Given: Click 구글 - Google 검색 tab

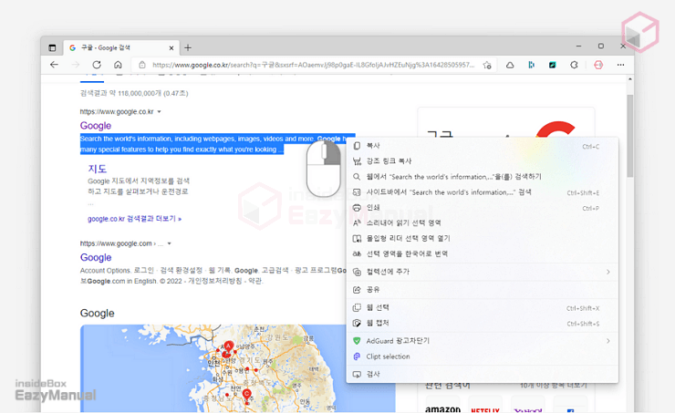Looking at the screenshot, I should [x=120, y=47].
